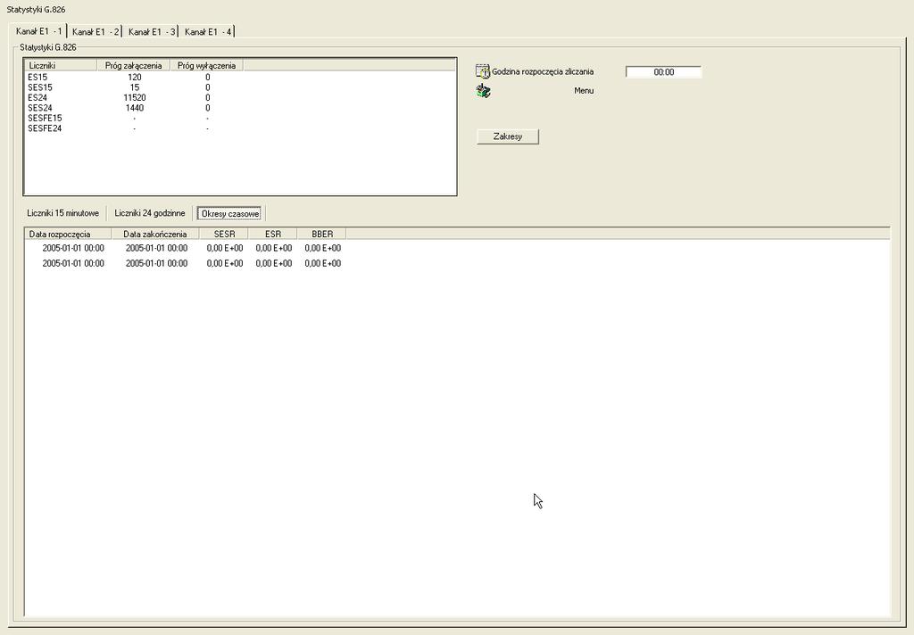Open the Kanał E1 - 2 tab
The image size is (914, 635).
click(x=96, y=31)
